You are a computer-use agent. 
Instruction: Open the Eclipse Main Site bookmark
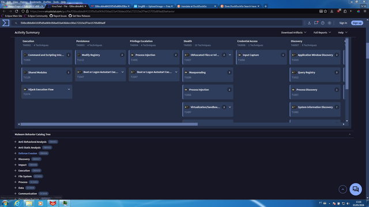[x=12, y=16]
